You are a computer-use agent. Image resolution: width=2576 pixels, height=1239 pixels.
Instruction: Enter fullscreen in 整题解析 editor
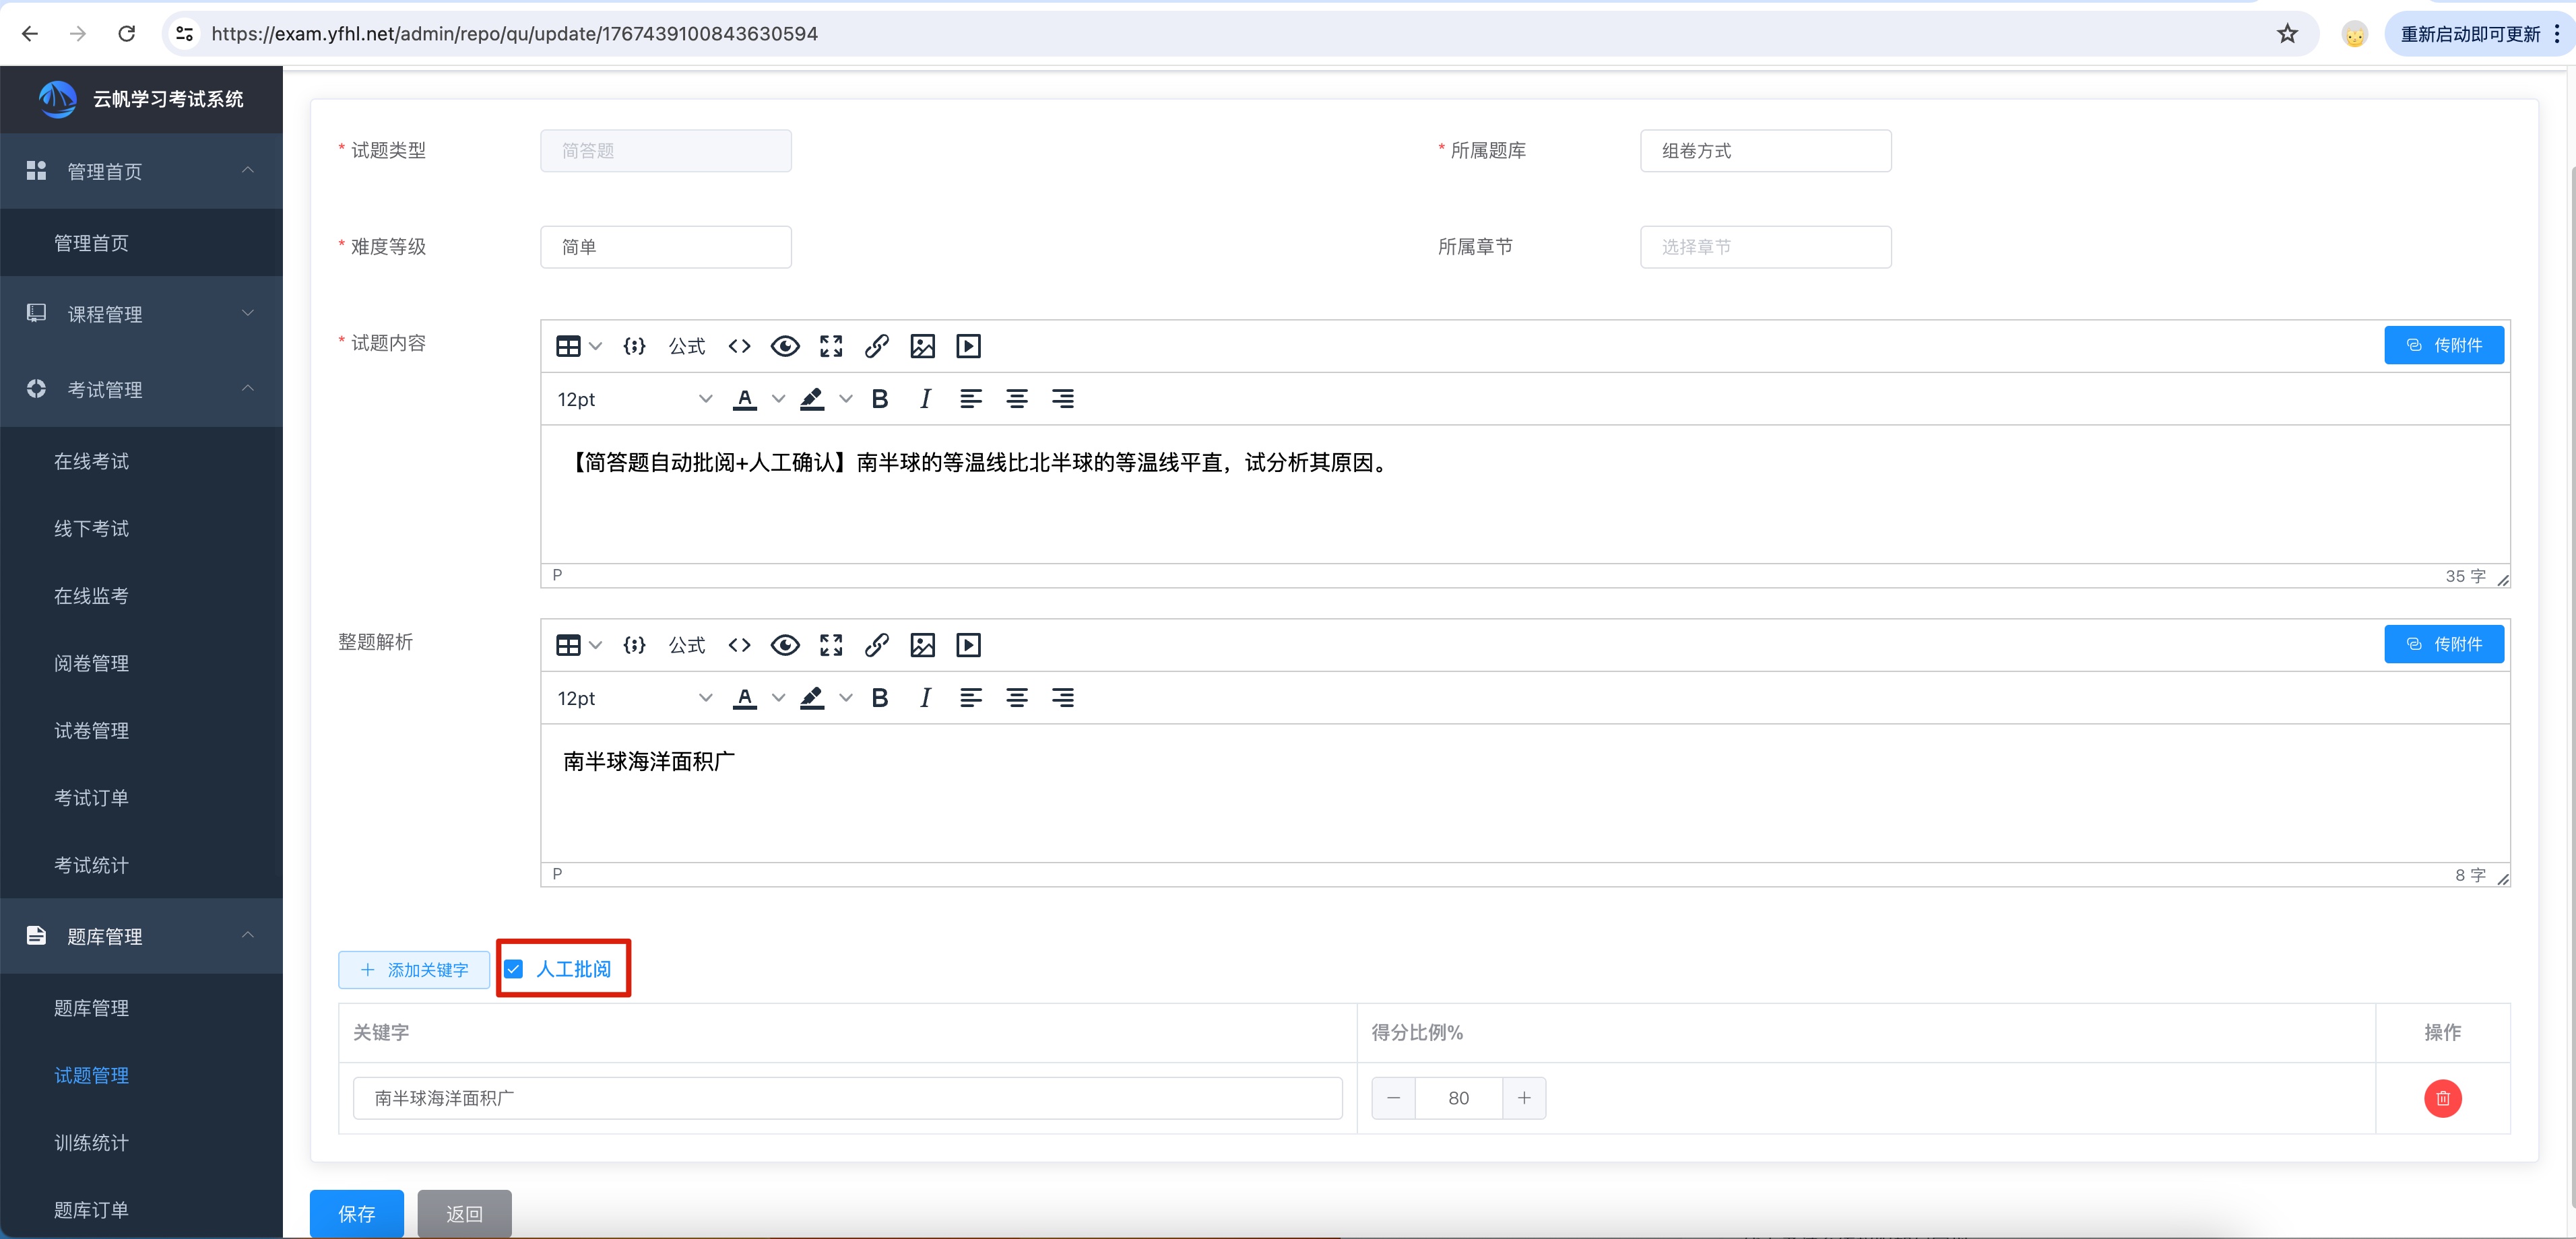tap(831, 645)
